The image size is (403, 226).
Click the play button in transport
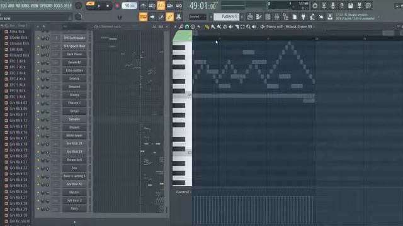point(99,6)
